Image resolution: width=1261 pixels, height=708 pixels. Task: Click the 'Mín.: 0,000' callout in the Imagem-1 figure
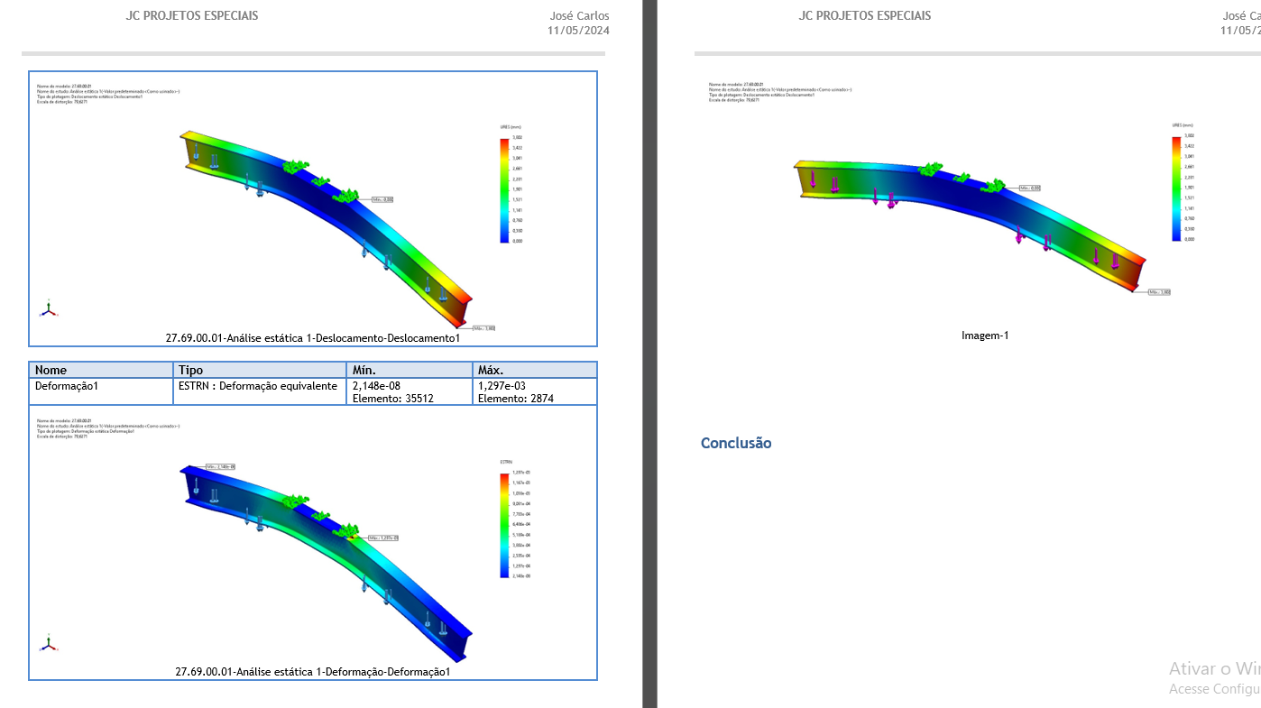1030,188
